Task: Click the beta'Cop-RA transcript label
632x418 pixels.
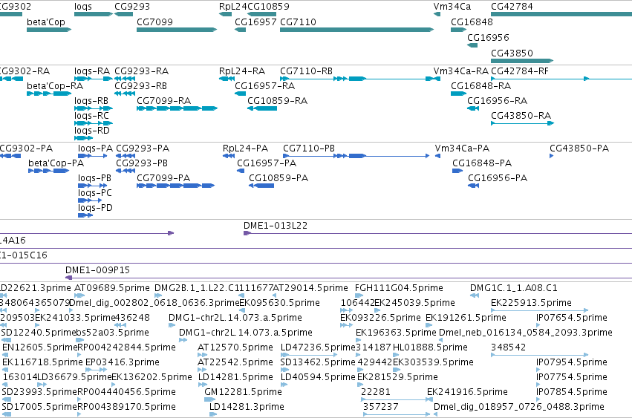Action: 55,86
